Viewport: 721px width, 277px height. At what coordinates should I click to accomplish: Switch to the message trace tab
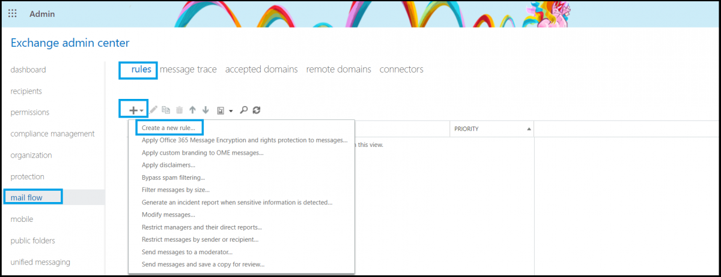click(188, 70)
